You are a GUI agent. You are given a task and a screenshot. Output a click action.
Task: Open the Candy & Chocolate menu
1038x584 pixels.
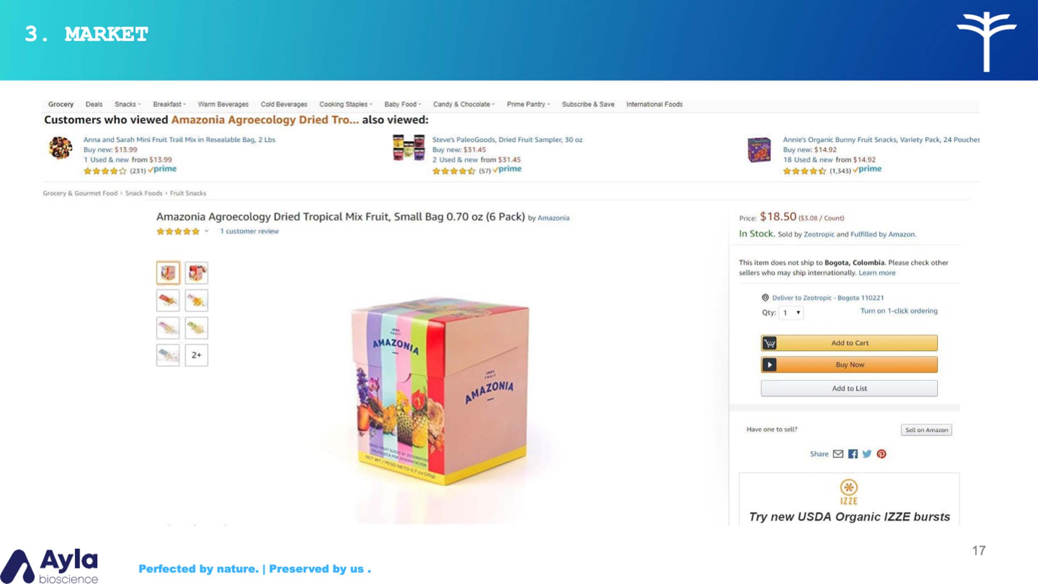pos(464,104)
